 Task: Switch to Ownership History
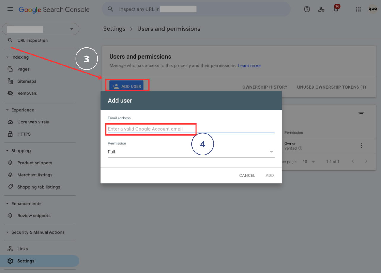[x=265, y=87]
